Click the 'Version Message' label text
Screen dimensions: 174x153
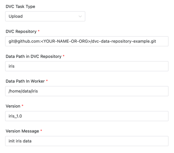(22, 131)
